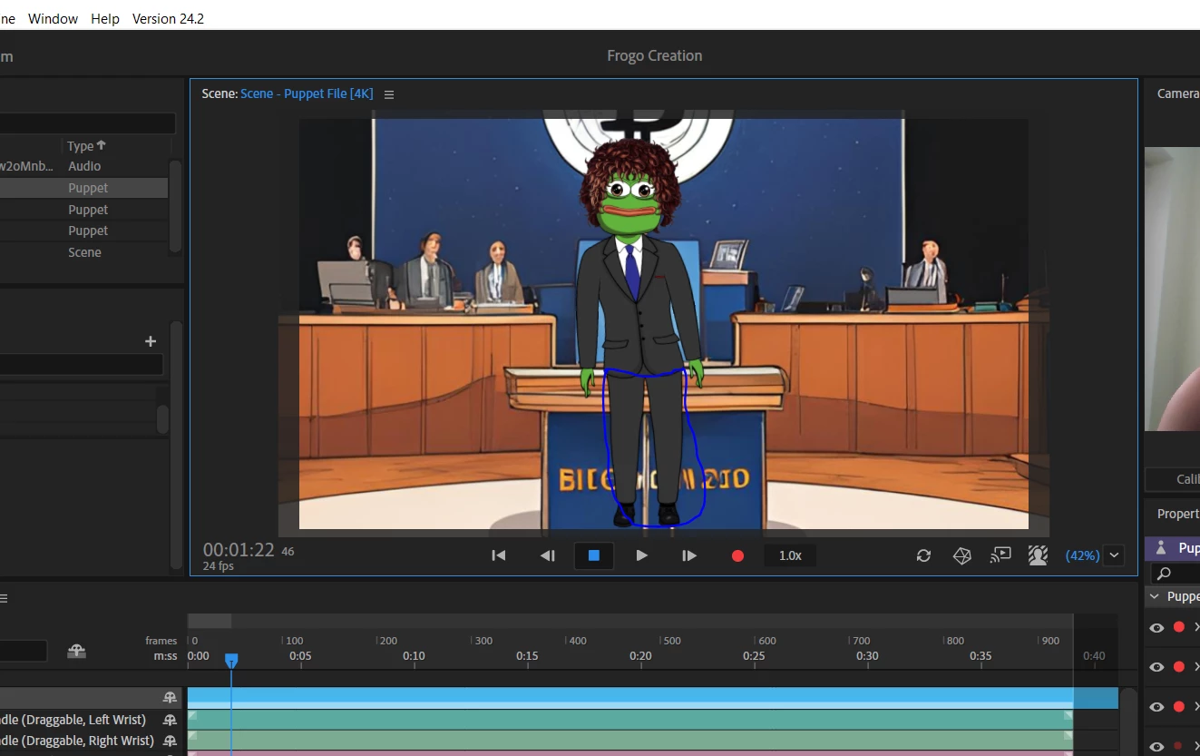Click the puppet figure icon in Properties header

point(1161,548)
